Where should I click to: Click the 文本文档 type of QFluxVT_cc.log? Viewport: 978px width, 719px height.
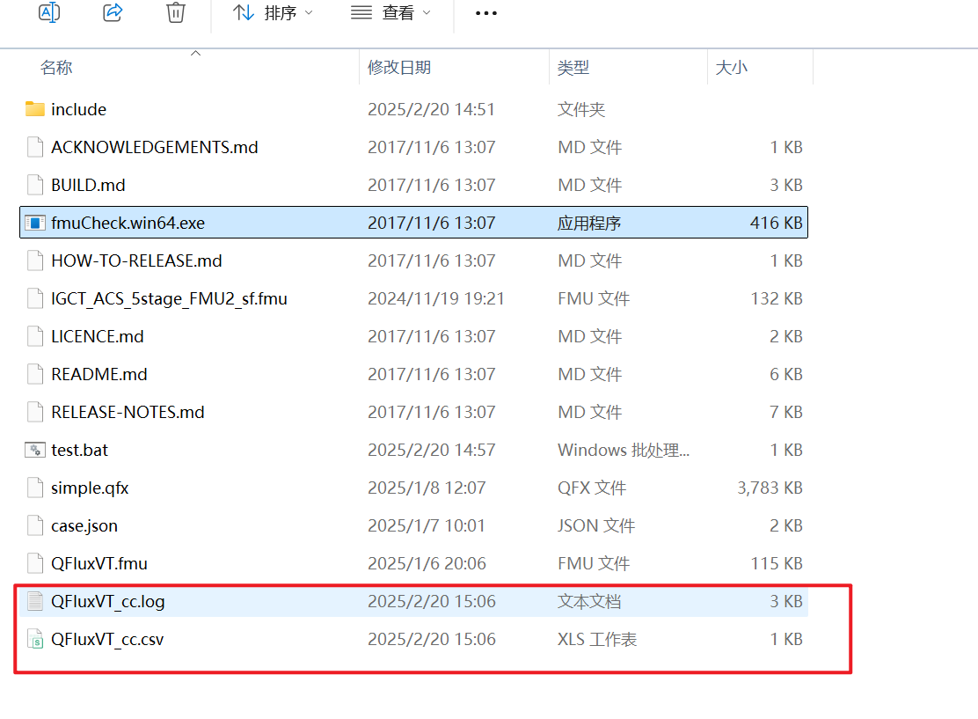[588, 602]
